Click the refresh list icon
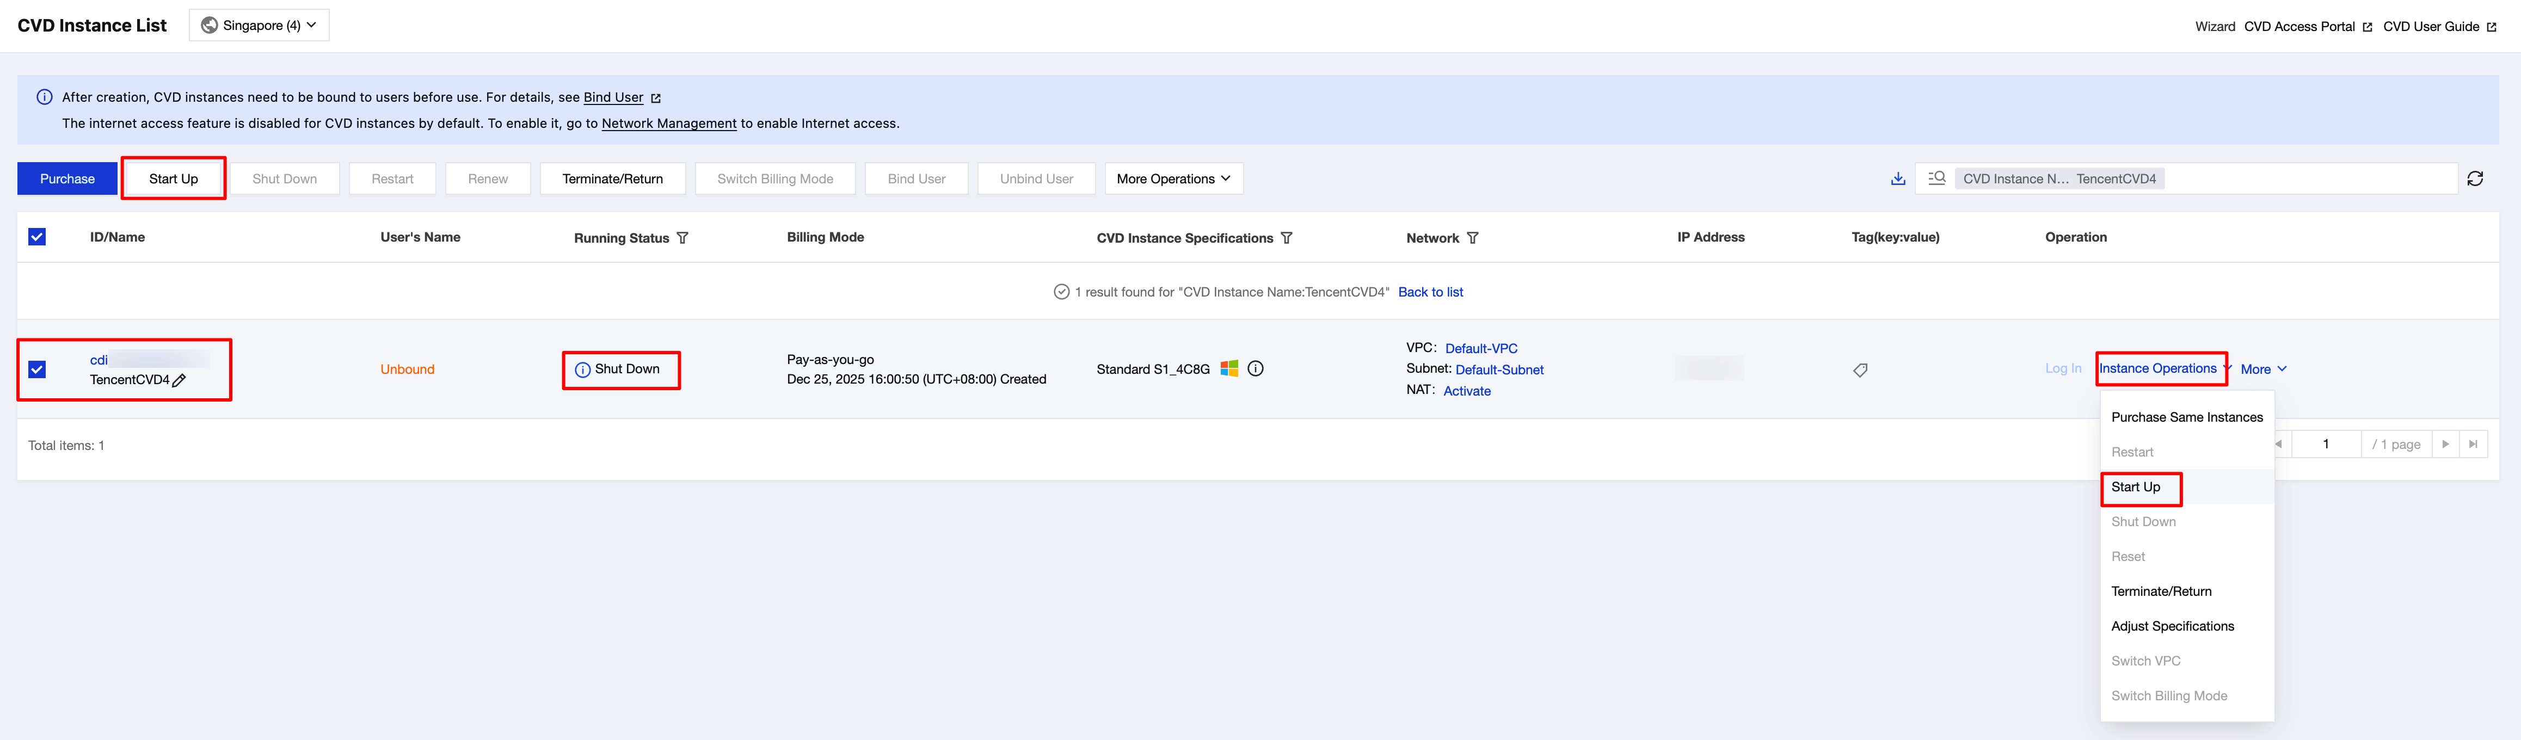Viewport: 2521px width, 740px height. [x=2474, y=178]
